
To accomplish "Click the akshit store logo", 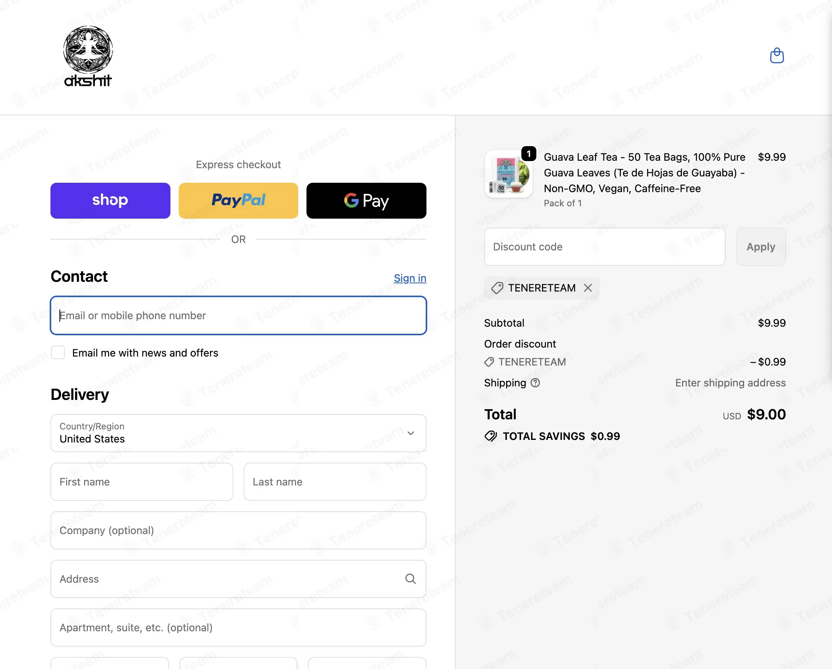I will tap(88, 56).
